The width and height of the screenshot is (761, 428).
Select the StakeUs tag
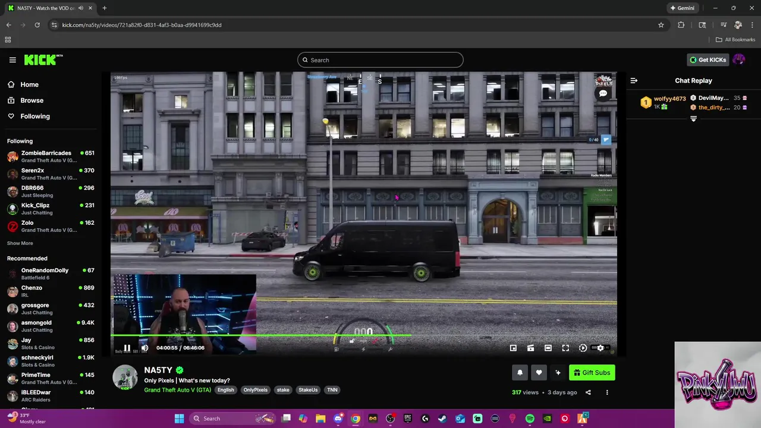(308, 390)
